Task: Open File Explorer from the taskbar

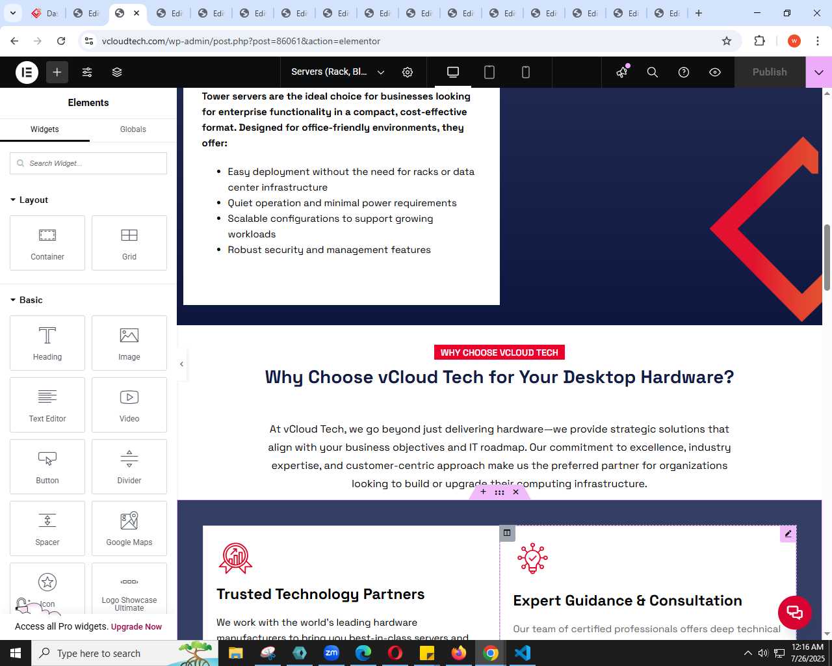Action: coord(236,653)
